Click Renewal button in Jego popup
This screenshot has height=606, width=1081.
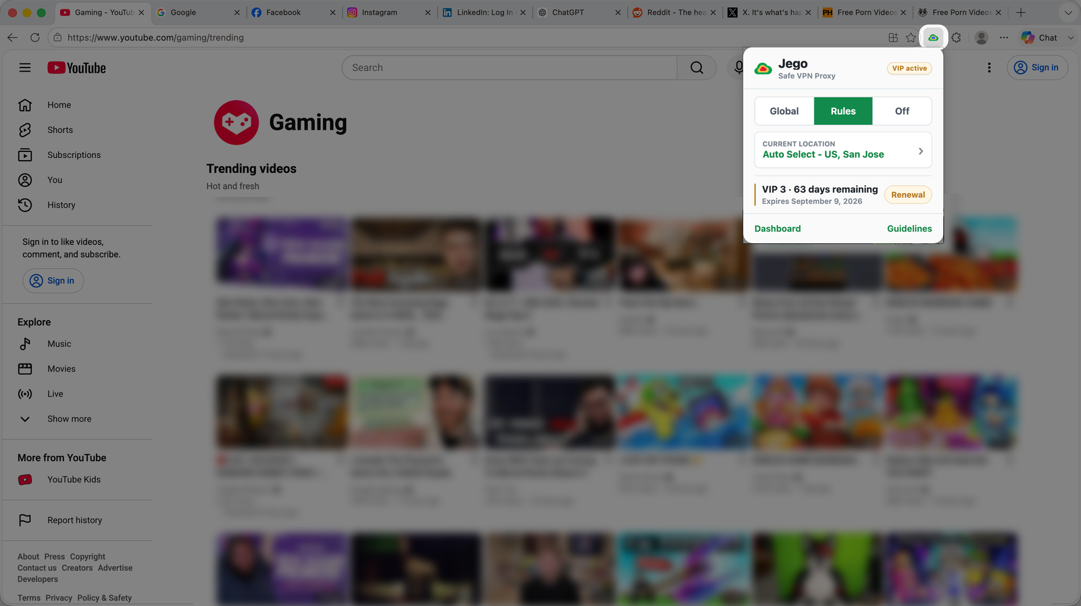point(908,195)
